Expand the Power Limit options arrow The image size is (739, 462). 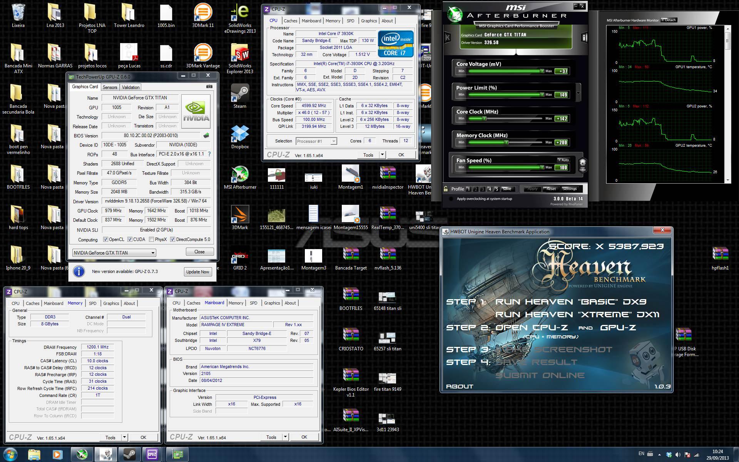[x=578, y=92]
